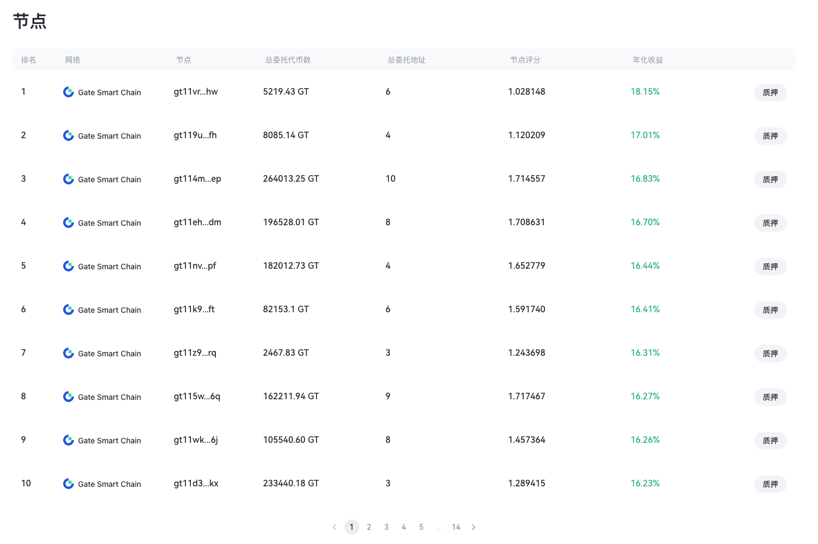Click Gate Smart Chain logo in rank 3 row
The height and width of the screenshot is (544, 818).
(69, 179)
